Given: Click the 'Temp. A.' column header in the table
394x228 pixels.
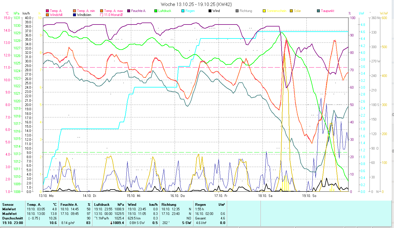Looking at the screenshot, I should (x=34, y=205).
